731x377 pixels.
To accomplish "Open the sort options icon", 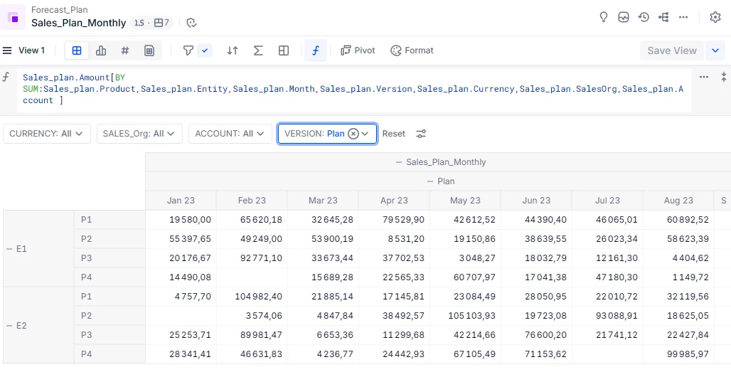I will 233,51.
